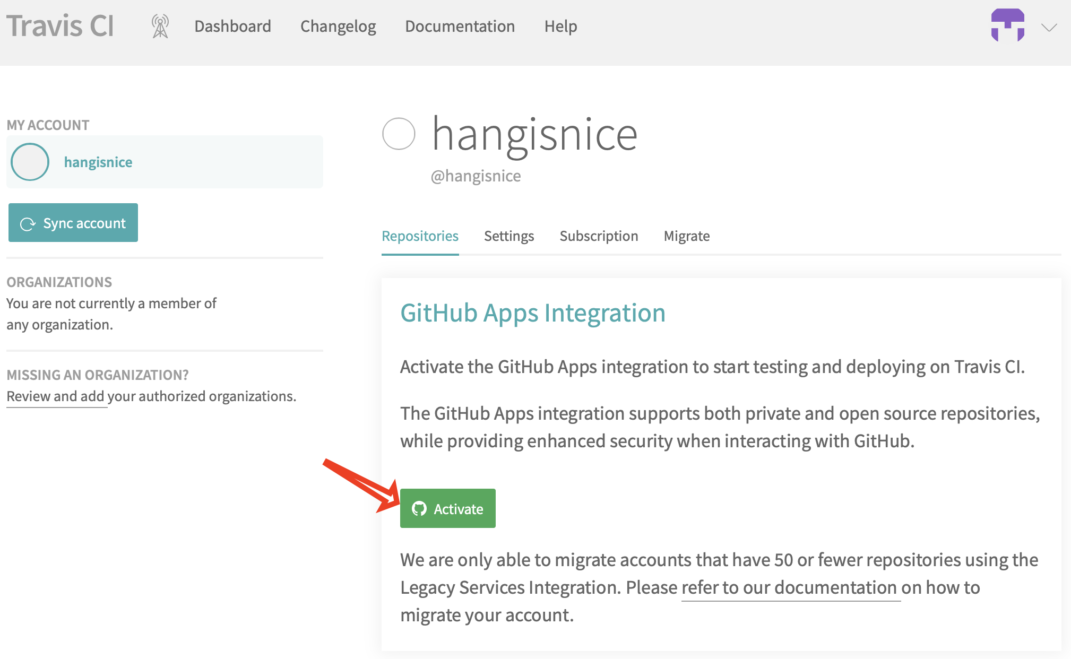This screenshot has width=1071, height=659.
Task: Open the Changelog page
Action: pyautogui.click(x=338, y=26)
